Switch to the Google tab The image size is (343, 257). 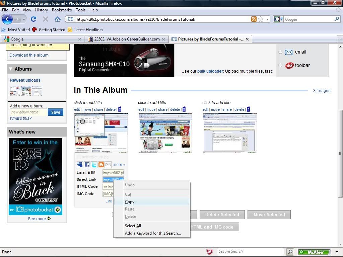point(43,39)
